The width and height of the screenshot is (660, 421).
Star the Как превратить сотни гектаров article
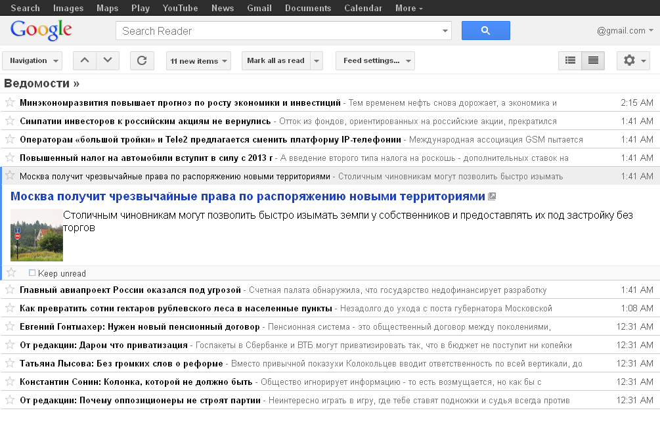tap(10, 308)
